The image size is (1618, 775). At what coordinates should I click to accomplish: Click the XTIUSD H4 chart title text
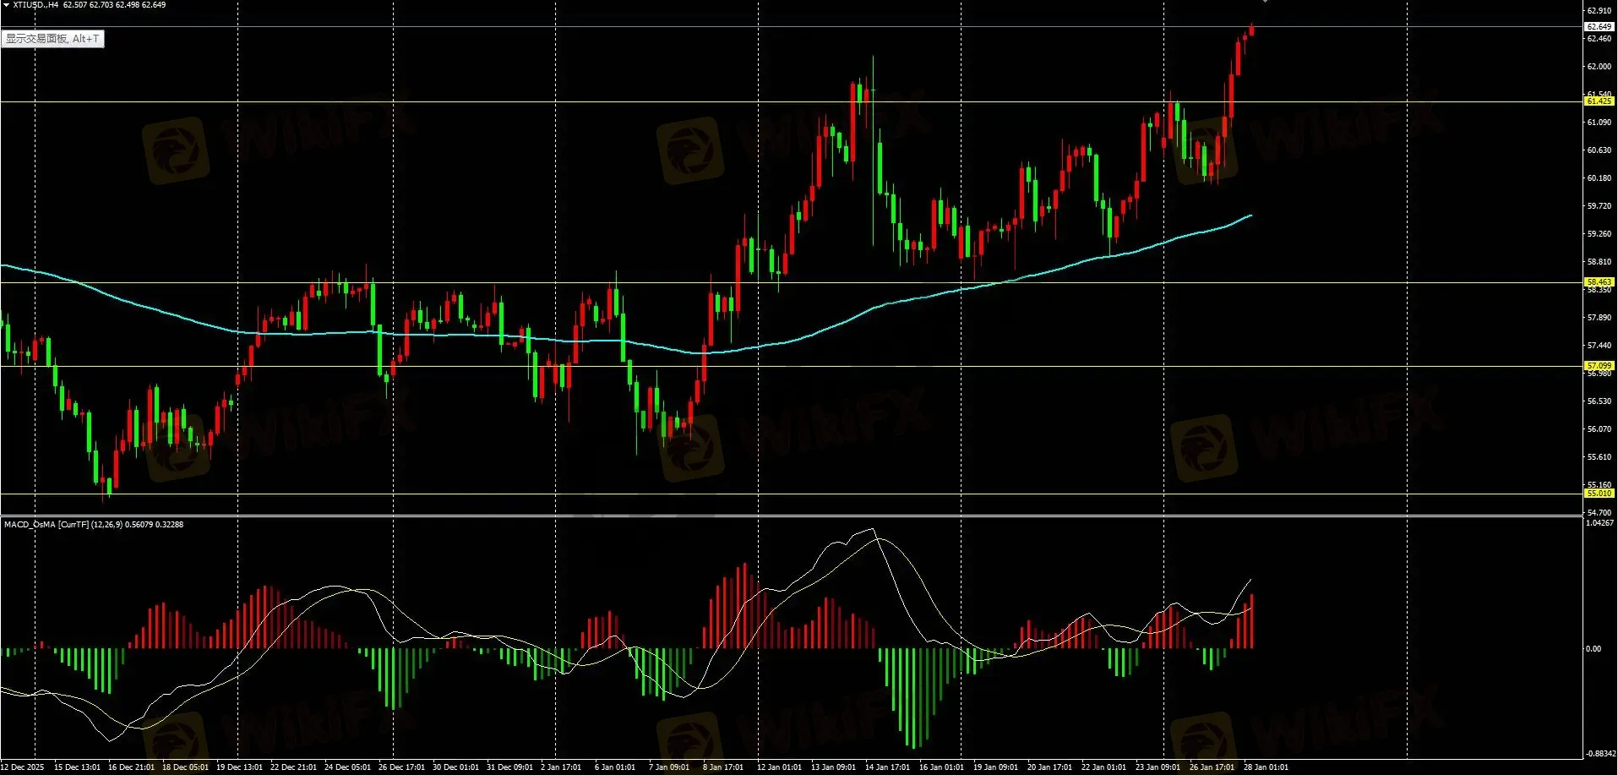[35, 5]
